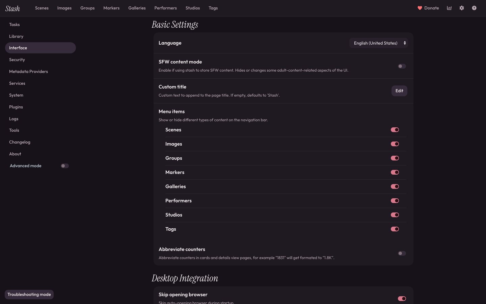Open the settings gear icon
The image size is (486, 304).
tap(462, 8)
